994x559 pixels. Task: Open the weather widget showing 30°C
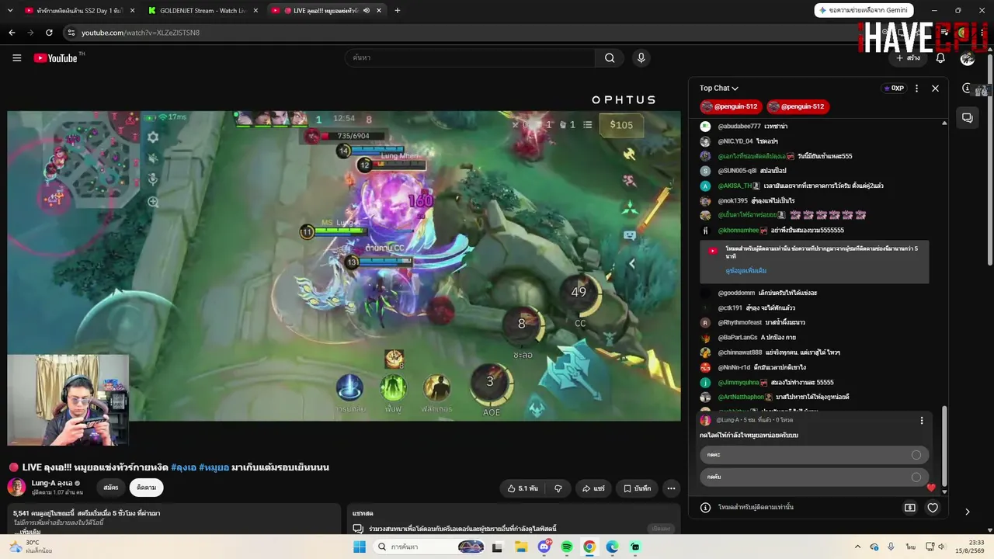coord(31,547)
